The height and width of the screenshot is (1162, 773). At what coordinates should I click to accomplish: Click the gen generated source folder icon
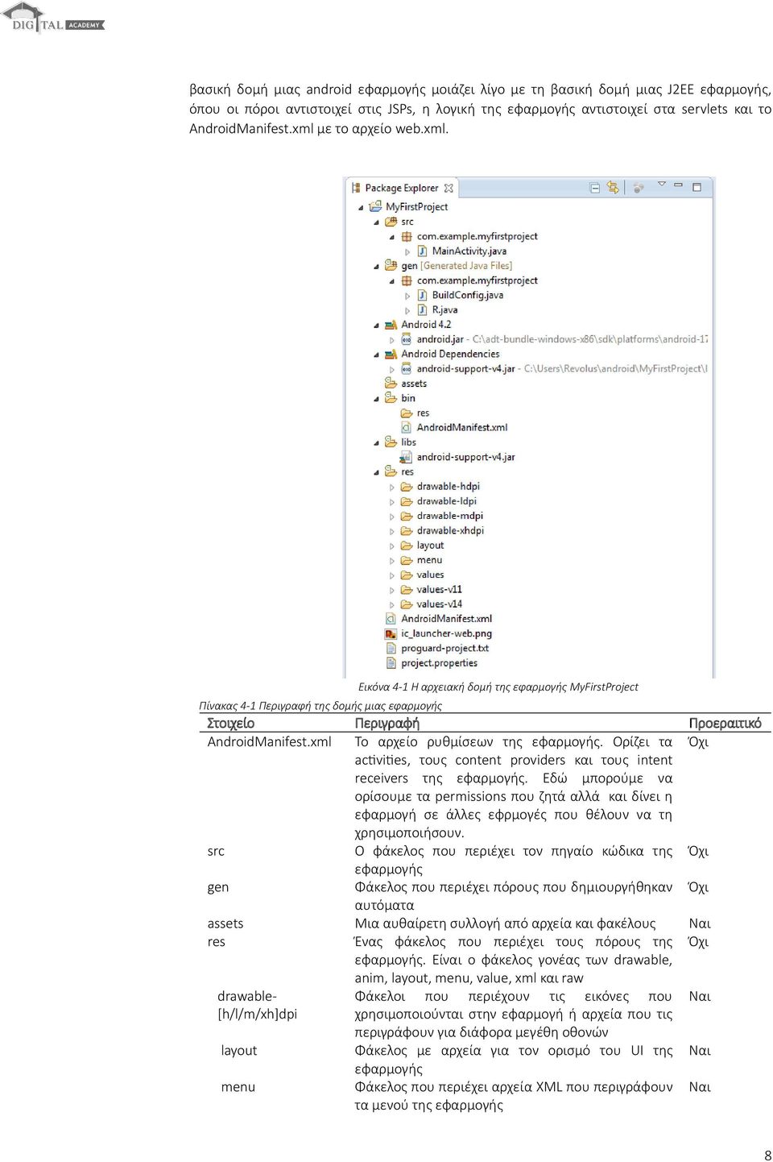391,265
